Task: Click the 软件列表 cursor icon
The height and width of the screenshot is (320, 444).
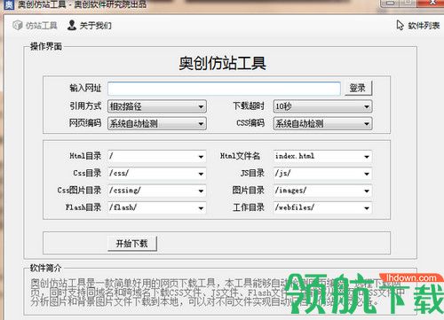Action: coord(400,25)
